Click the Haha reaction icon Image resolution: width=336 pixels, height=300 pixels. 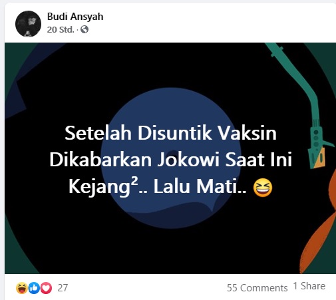pos(21,288)
